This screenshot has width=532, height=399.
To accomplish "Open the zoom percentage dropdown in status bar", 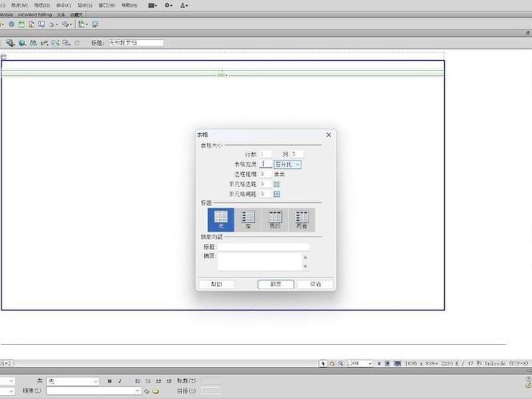I will coord(360,363).
